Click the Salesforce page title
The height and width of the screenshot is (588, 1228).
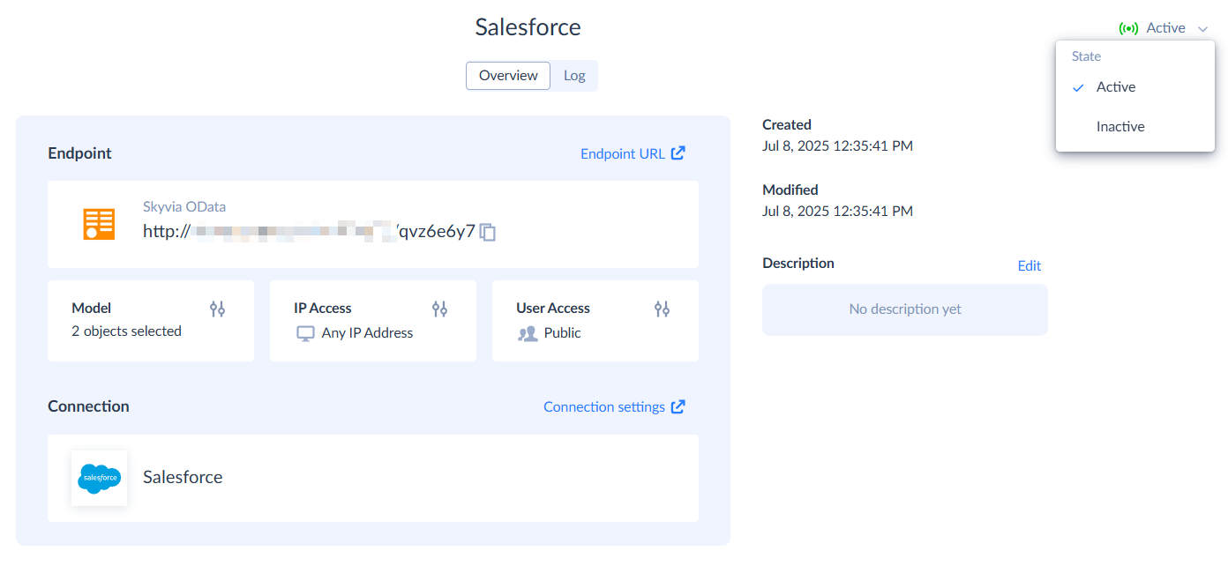528,27
